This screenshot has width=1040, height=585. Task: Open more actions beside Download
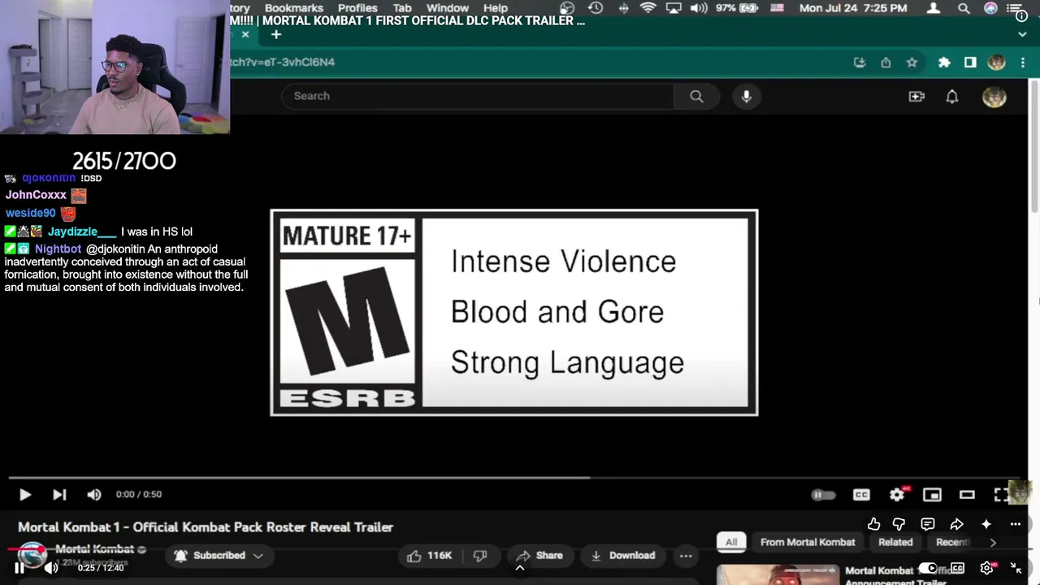pyautogui.click(x=686, y=556)
